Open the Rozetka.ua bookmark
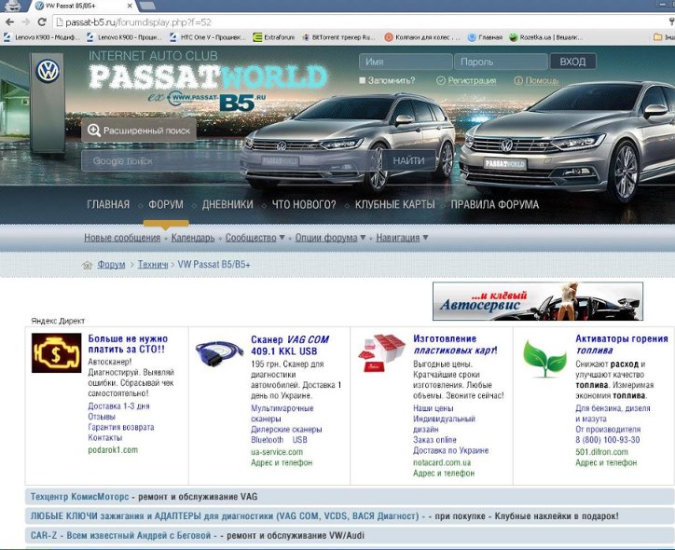The height and width of the screenshot is (550, 675). point(545,37)
